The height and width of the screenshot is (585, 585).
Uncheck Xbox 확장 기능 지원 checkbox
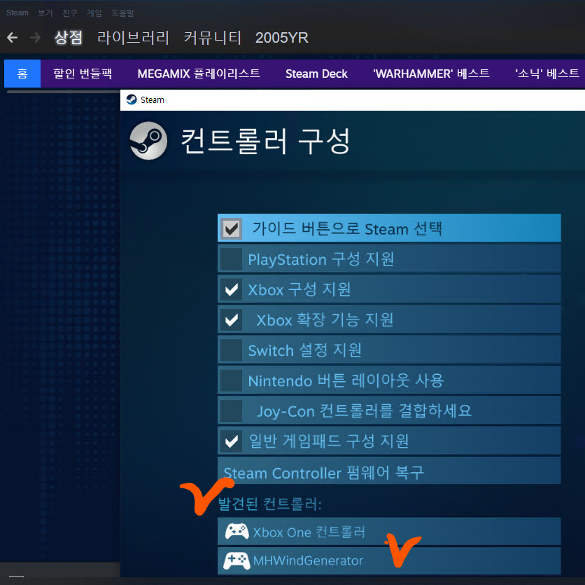232,319
